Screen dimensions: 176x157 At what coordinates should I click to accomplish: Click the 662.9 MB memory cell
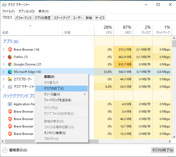click(x=124, y=57)
